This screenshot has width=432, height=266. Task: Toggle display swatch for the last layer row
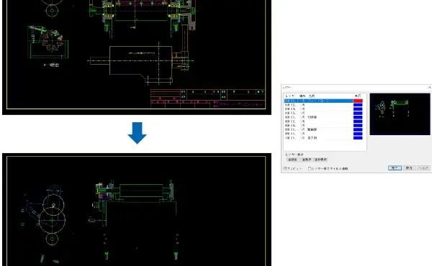(x=358, y=138)
